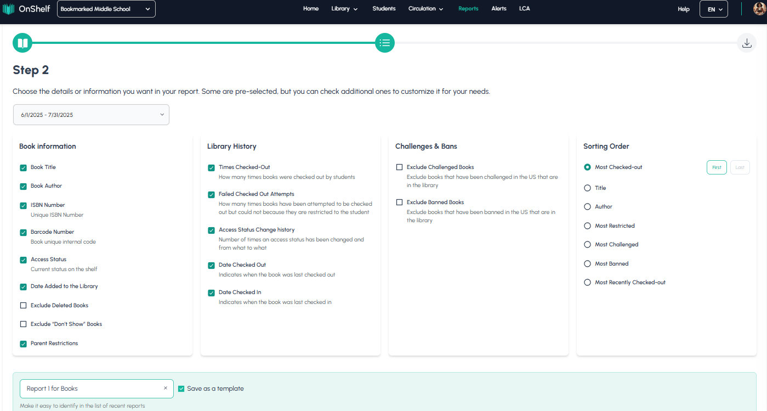This screenshot has width=767, height=411.
Task: Click the First sort order button
Action: tap(717, 167)
